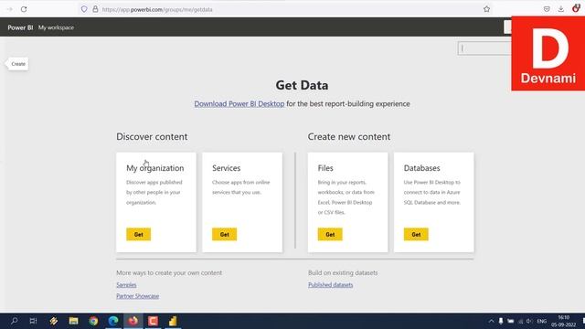This screenshot has width=585, height=329.
Task: Bookmark this page with the star icon
Action: pos(486,9)
